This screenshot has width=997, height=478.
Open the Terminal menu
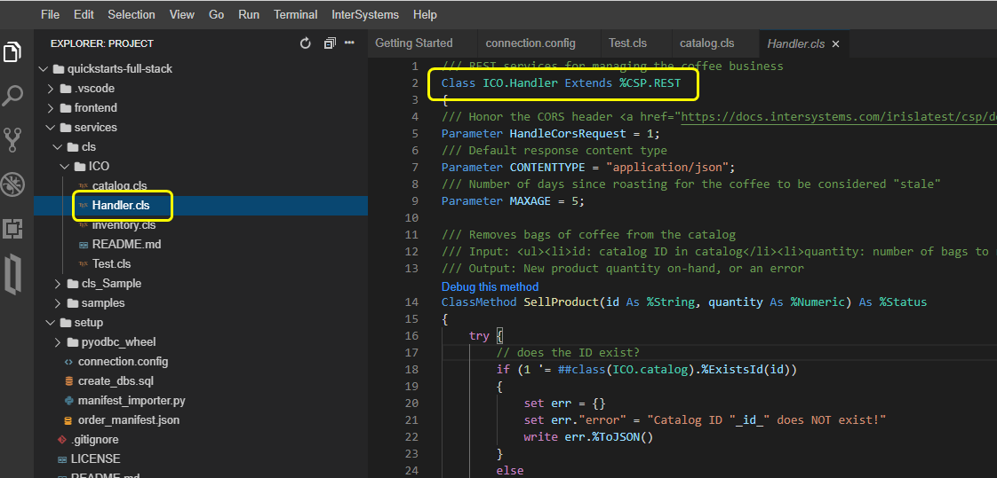click(x=295, y=14)
